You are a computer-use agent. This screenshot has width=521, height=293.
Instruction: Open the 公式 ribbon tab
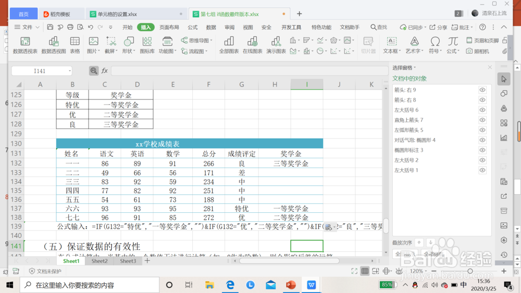coord(192,27)
